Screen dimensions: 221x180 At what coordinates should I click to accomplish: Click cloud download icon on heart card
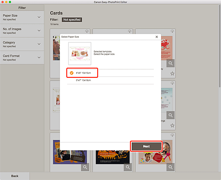point(172,31)
